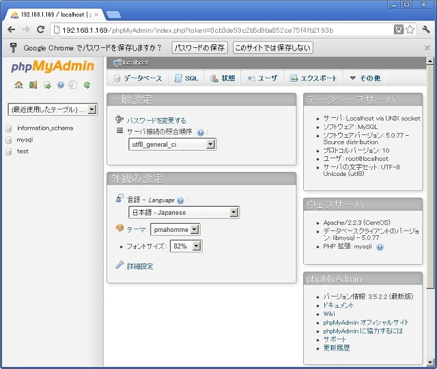The image size is (437, 369).
Task: Open the エクスポート (Export) tab
Action: [x=313, y=78]
